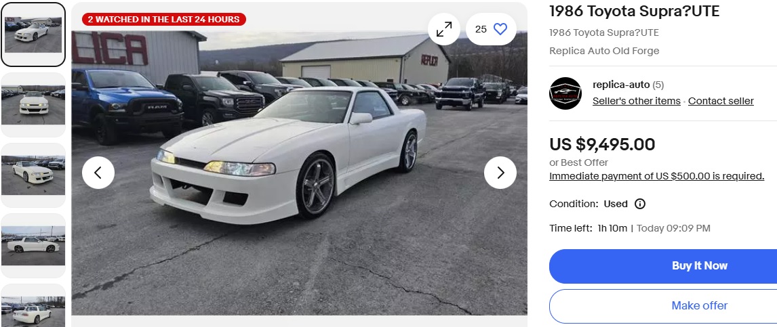Click the 1986 Toyota Supra?UTE listing title
This screenshot has height=327, width=777.
635,11
